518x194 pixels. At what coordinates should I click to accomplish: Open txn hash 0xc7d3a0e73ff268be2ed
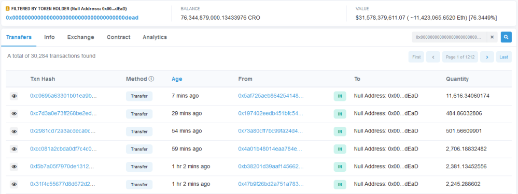click(63, 113)
